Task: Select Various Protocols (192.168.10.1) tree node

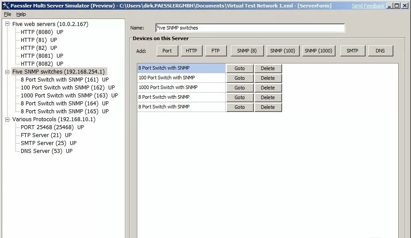Action: coord(54,119)
